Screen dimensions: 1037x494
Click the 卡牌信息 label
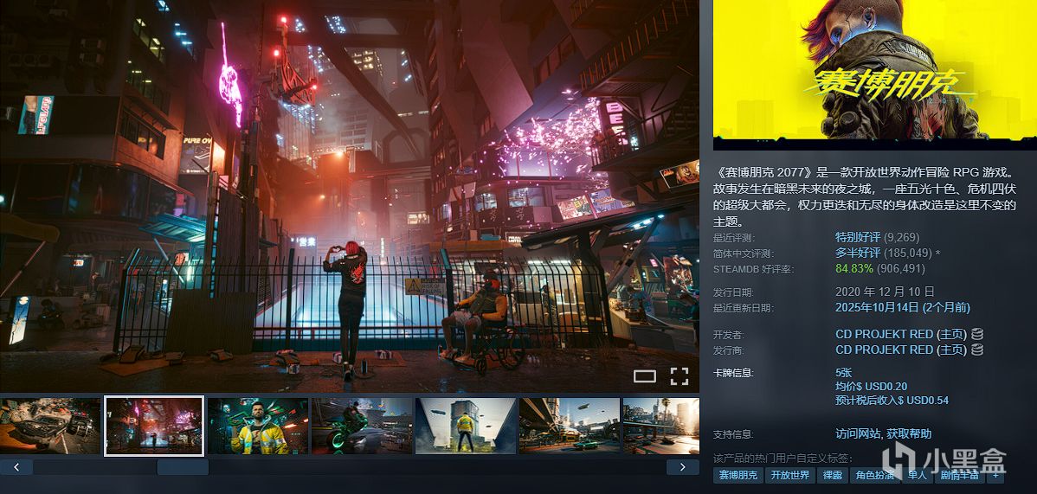coord(733,373)
